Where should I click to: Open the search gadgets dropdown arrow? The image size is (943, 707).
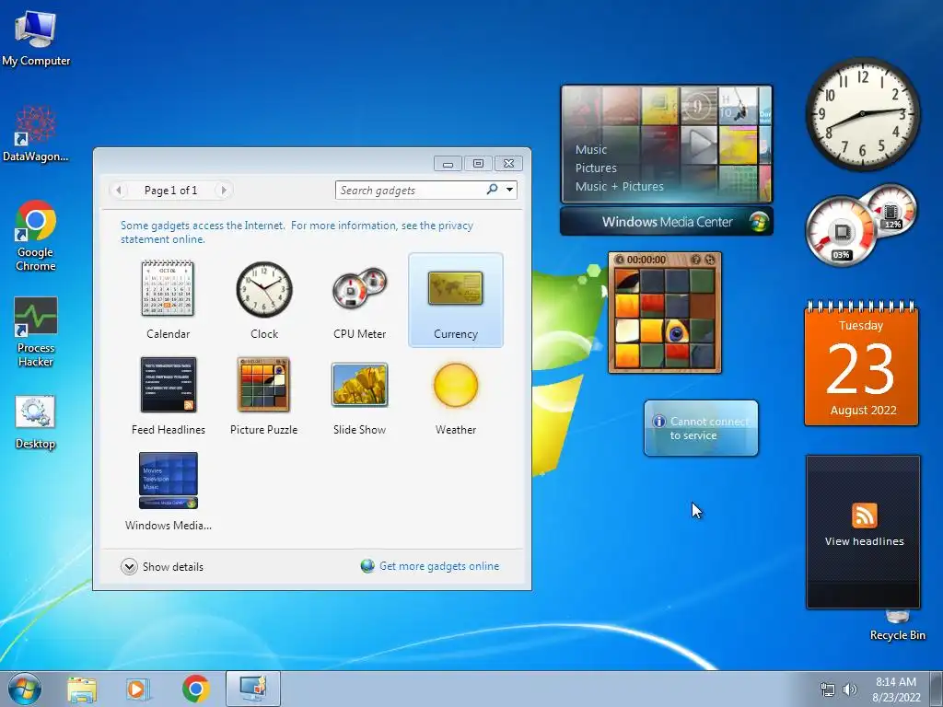click(x=509, y=190)
